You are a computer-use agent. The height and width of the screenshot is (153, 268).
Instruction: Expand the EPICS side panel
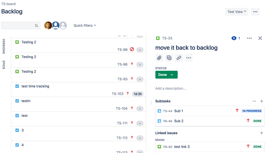[3, 65]
